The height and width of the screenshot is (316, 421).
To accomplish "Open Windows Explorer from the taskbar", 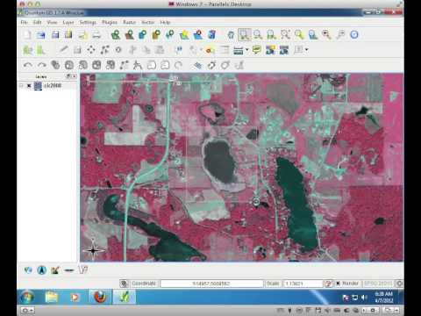I will 52,297.
